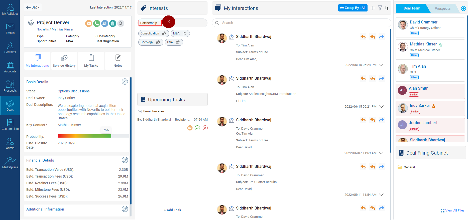Open Alan Smith's banker card

click(430, 91)
